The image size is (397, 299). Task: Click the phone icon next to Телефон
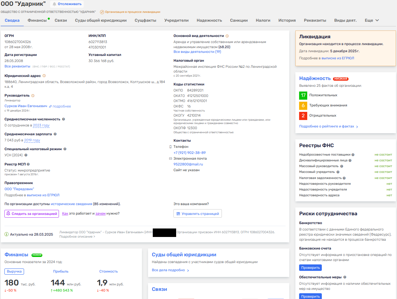click(170, 147)
